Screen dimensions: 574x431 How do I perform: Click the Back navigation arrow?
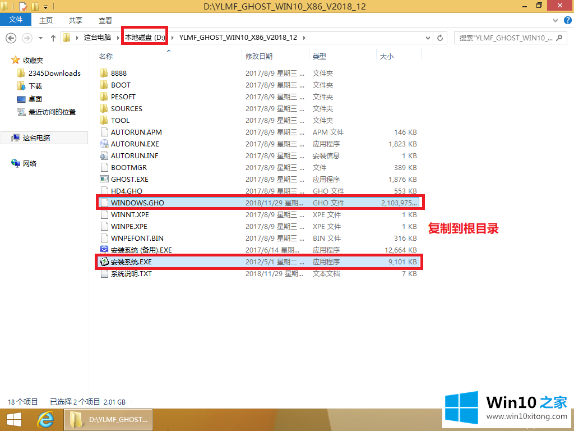pyautogui.click(x=11, y=38)
